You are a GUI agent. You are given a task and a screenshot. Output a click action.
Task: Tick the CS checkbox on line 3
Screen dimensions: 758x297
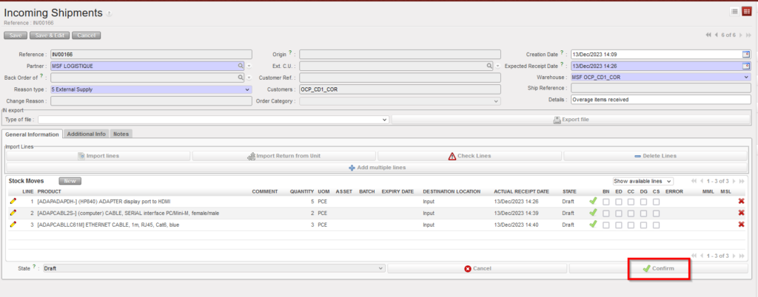click(656, 225)
